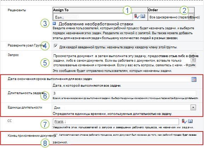Click inside the Assign To input field
Viewport: 204px width, 148px height.
(93, 17)
